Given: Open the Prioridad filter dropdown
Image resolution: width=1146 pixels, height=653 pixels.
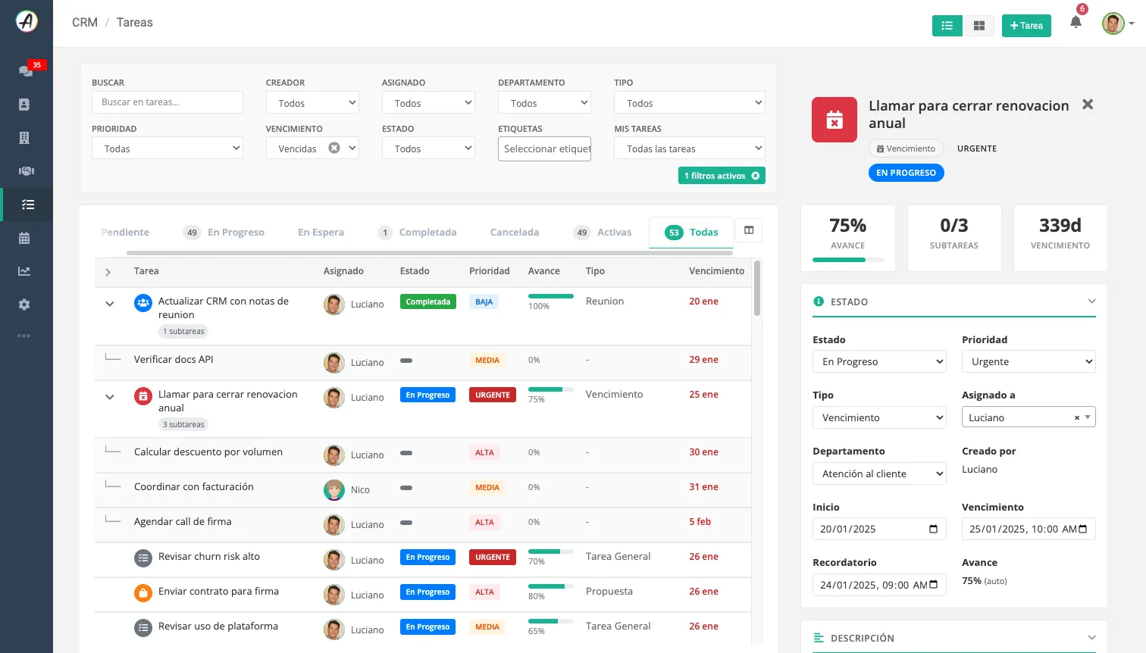Looking at the screenshot, I should [168, 148].
